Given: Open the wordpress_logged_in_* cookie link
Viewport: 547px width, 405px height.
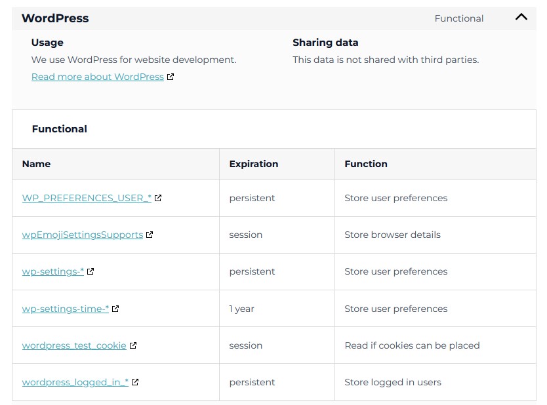Looking at the screenshot, I should (75, 382).
